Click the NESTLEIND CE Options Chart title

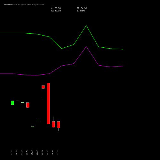(24, 5)
